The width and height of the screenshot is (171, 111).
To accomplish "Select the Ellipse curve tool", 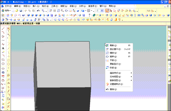I will (3, 68).
